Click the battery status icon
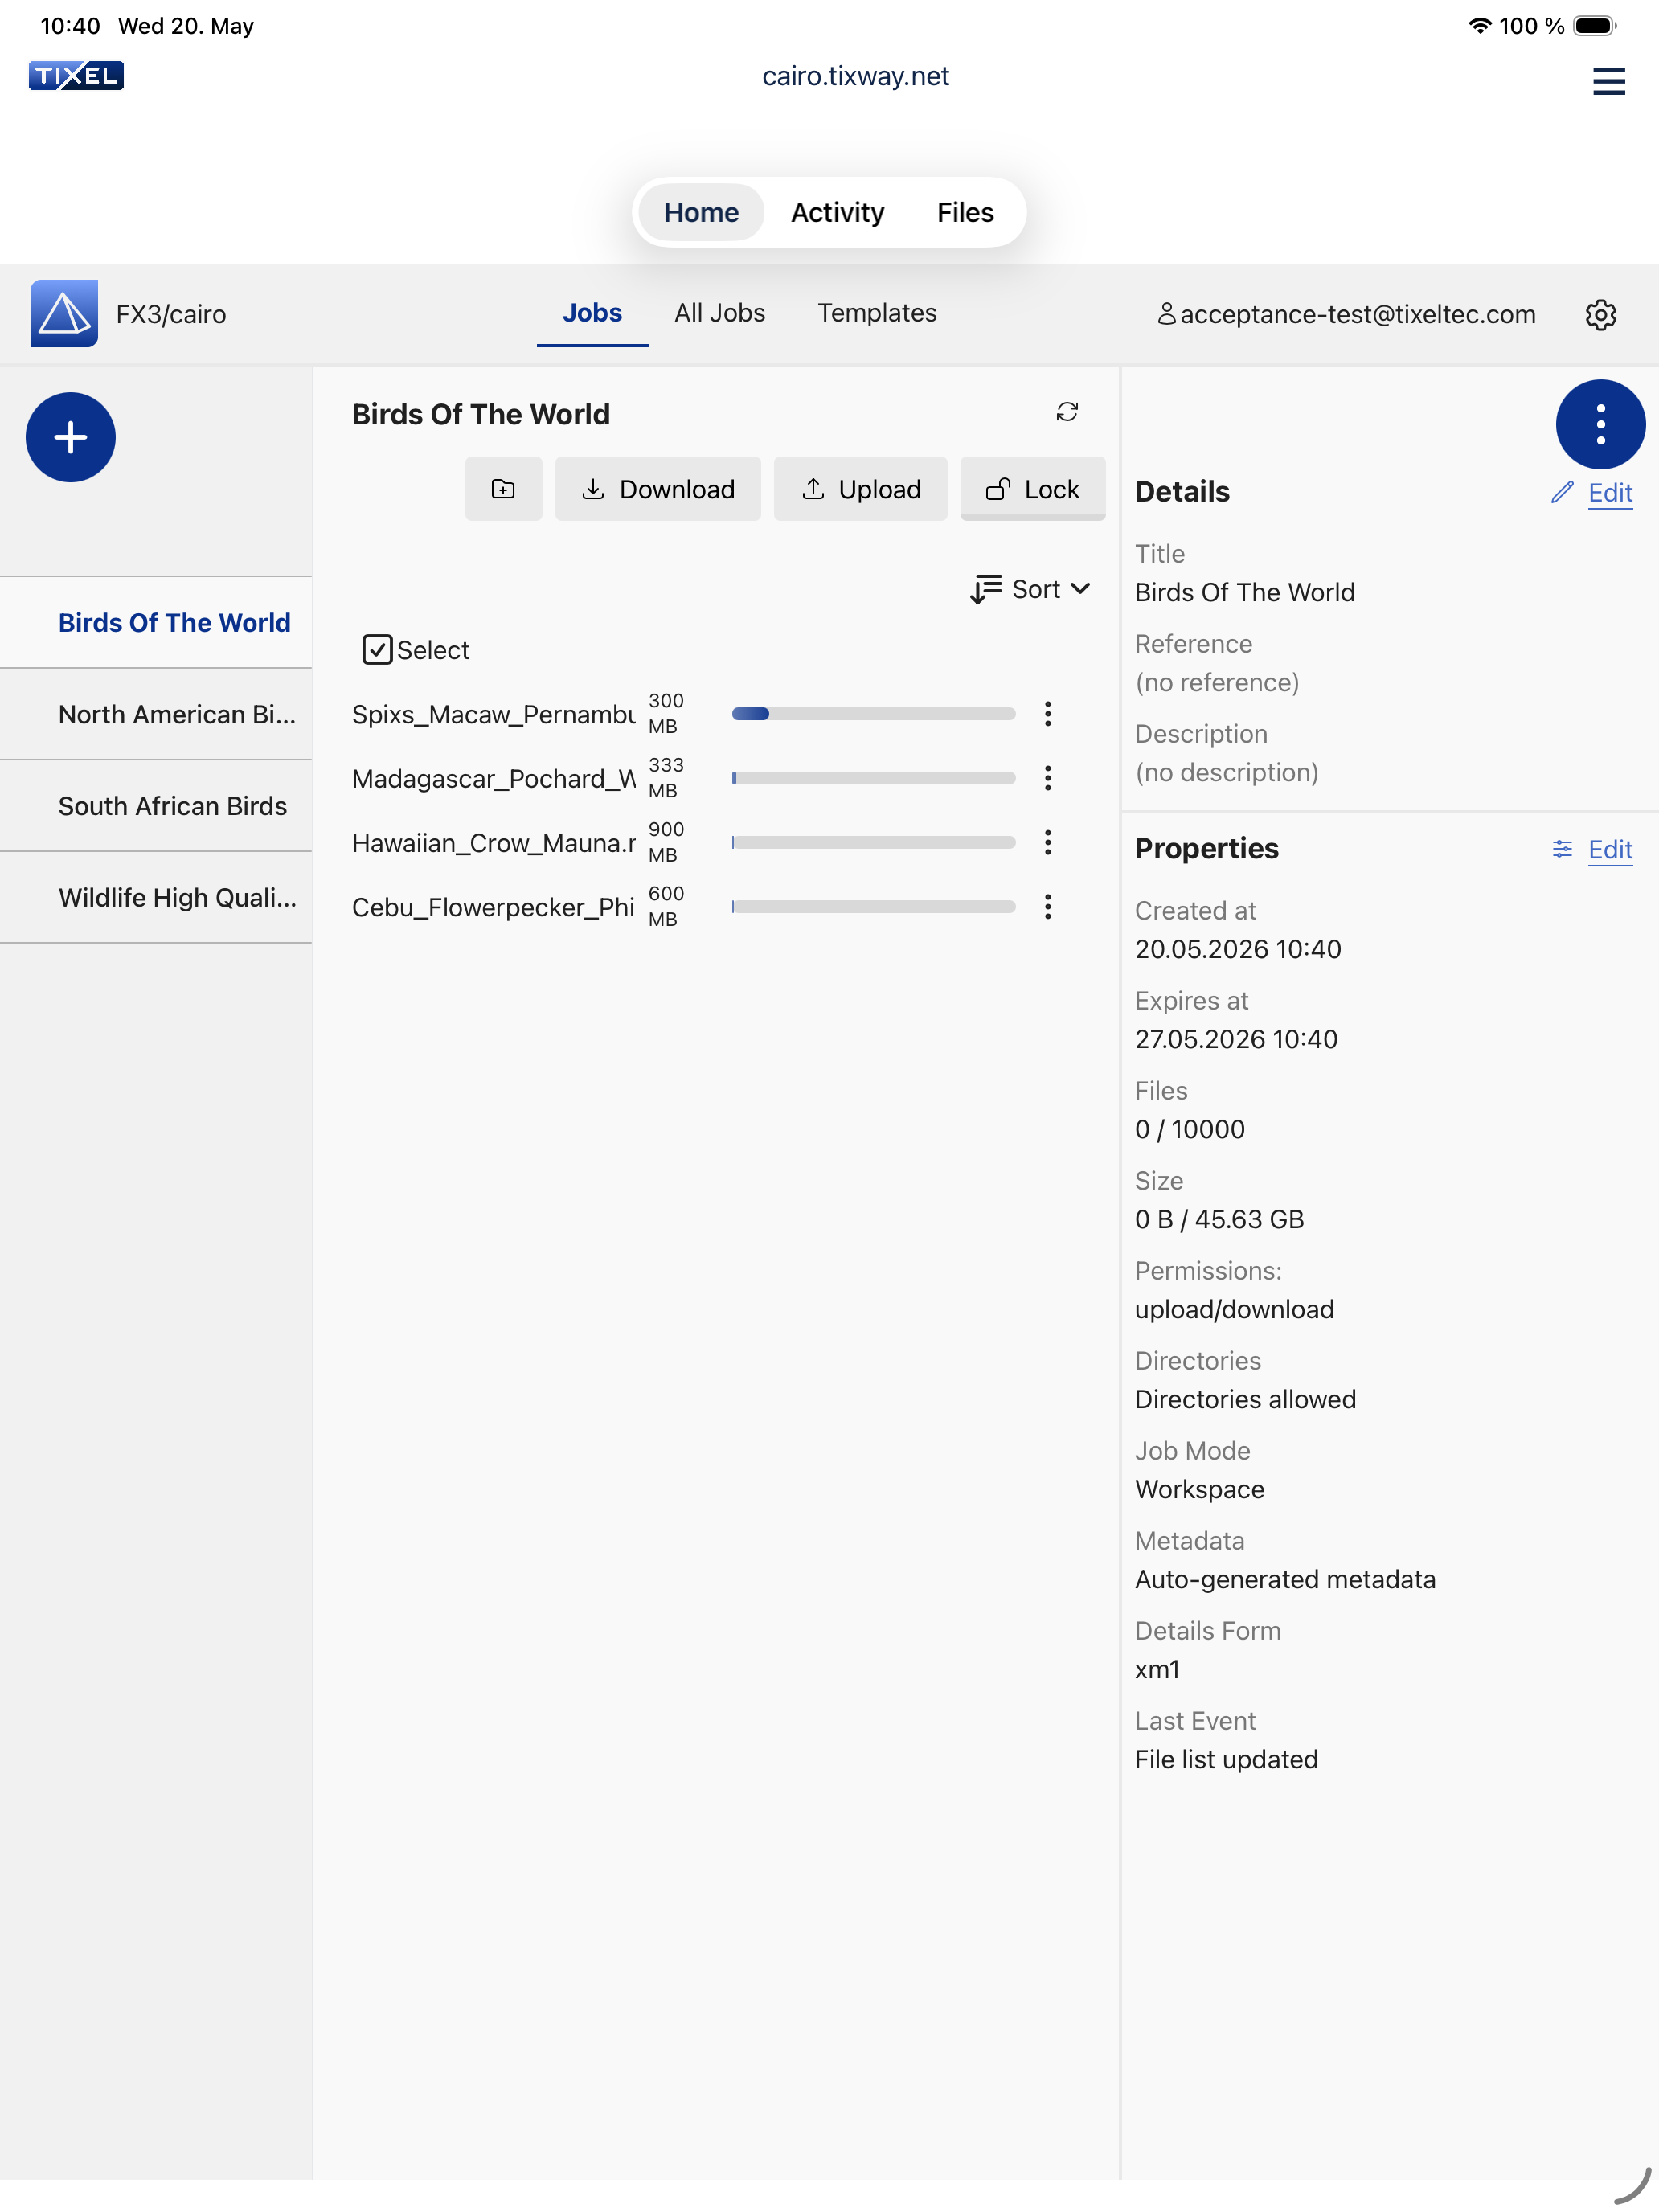This screenshot has width=1659, height=2212. [x=1595, y=26]
